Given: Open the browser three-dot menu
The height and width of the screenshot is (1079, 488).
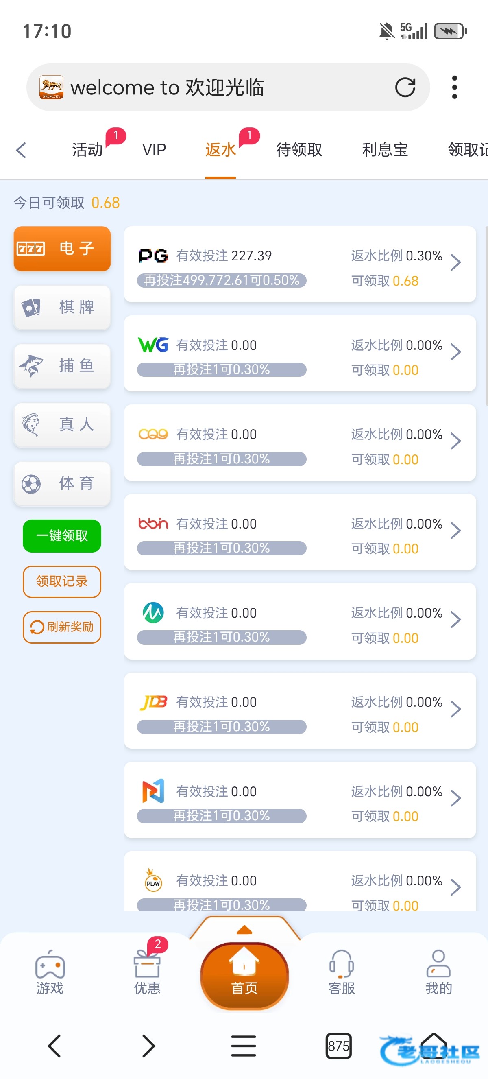Looking at the screenshot, I should (454, 87).
